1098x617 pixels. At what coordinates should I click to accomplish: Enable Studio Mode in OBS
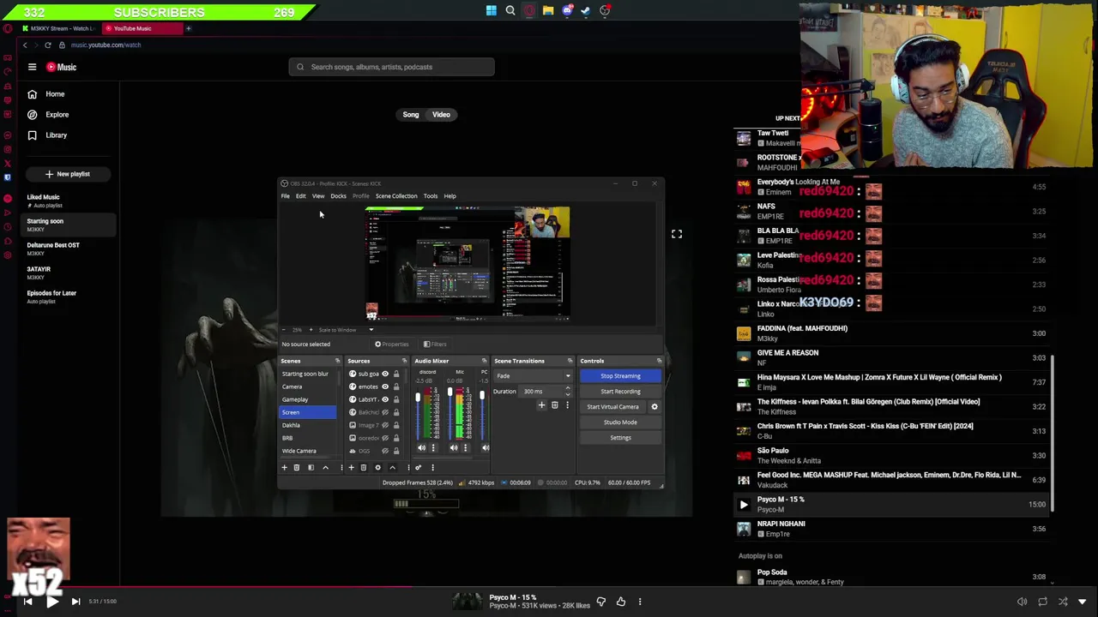coord(620,422)
